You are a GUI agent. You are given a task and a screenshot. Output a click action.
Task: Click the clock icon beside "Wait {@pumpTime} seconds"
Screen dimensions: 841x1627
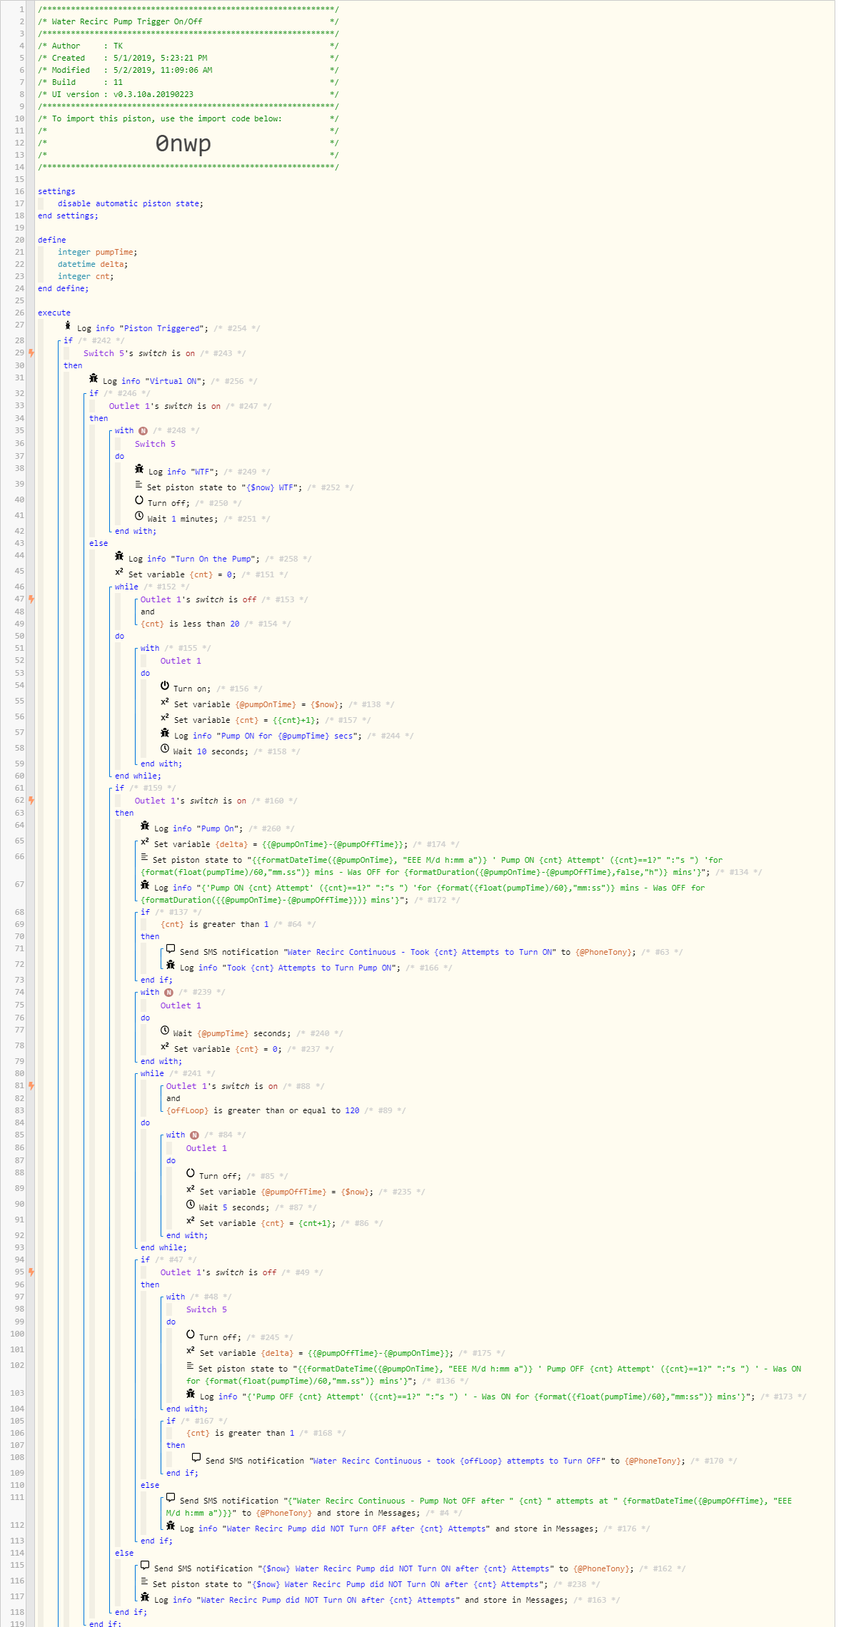[x=165, y=1030]
